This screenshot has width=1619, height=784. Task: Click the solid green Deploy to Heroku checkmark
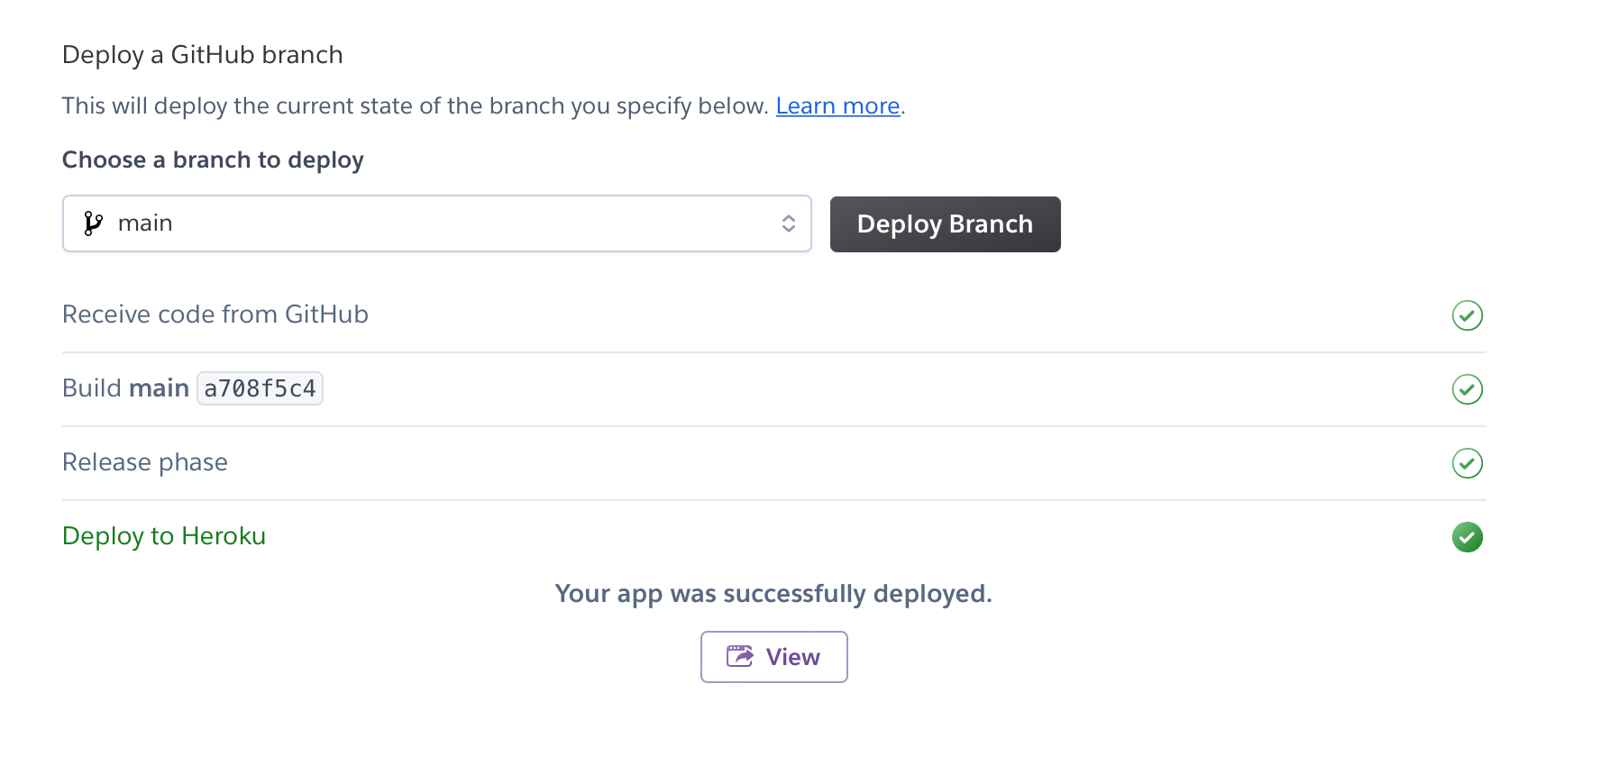pyautogui.click(x=1467, y=537)
